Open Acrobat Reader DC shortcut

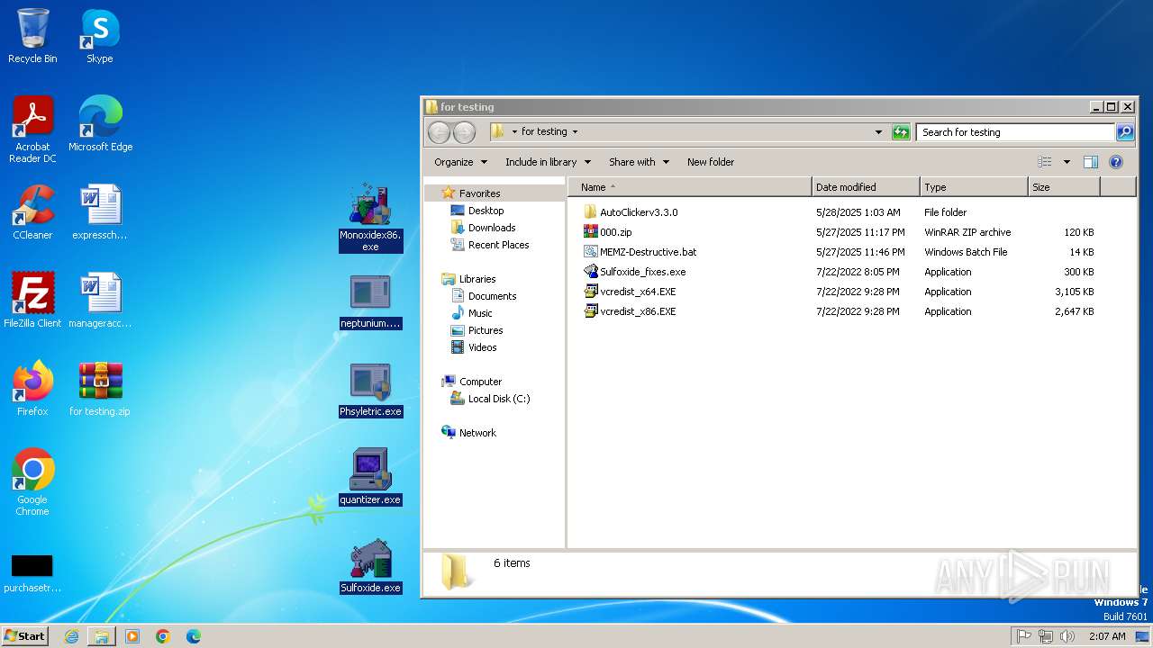(x=32, y=130)
